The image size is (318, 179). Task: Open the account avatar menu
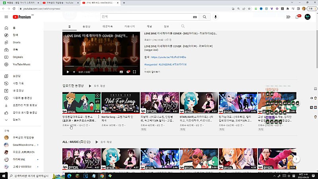pos(307,17)
